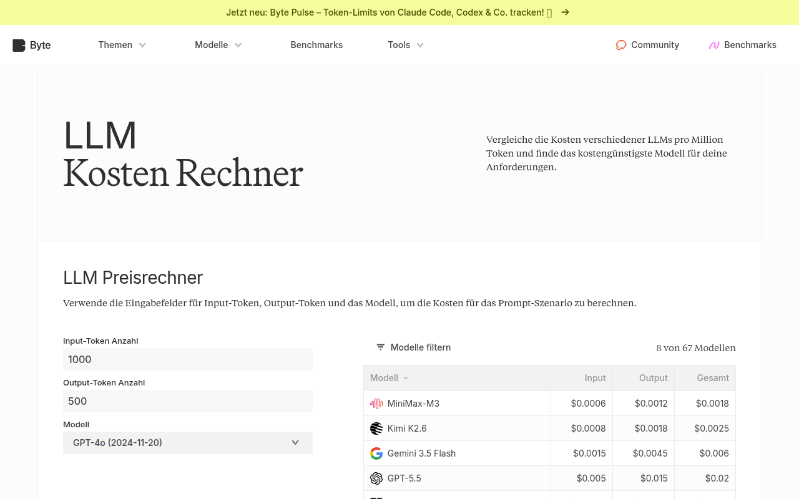This screenshot has width=799, height=499.
Task: Open the Modelle navigation menu
Action: [218, 45]
